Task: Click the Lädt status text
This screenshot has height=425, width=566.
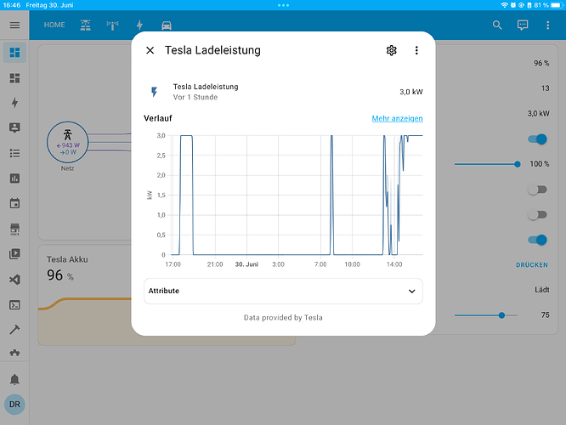Action: point(542,290)
